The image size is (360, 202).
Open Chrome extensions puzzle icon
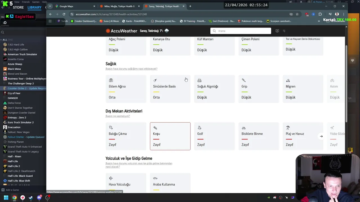click(320, 14)
